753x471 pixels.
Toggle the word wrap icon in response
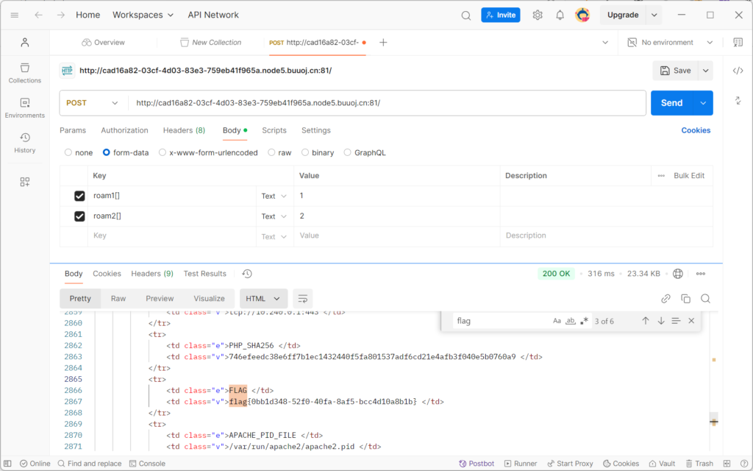click(302, 298)
